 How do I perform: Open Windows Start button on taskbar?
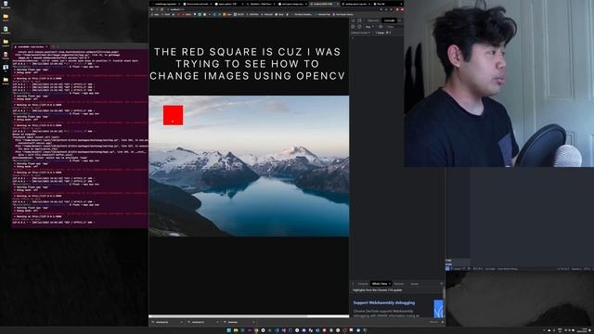(x=229, y=330)
